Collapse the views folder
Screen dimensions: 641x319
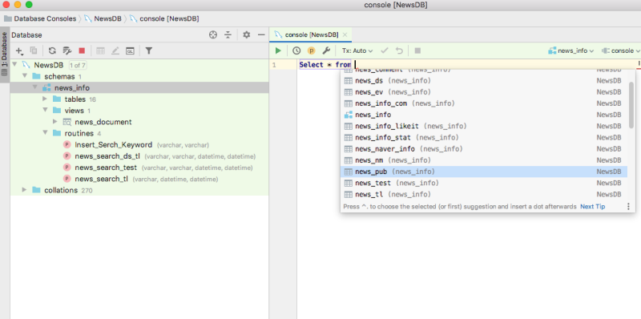point(45,111)
